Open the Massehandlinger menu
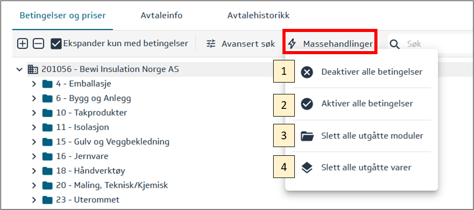474x210 pixels. click(330, 44)
